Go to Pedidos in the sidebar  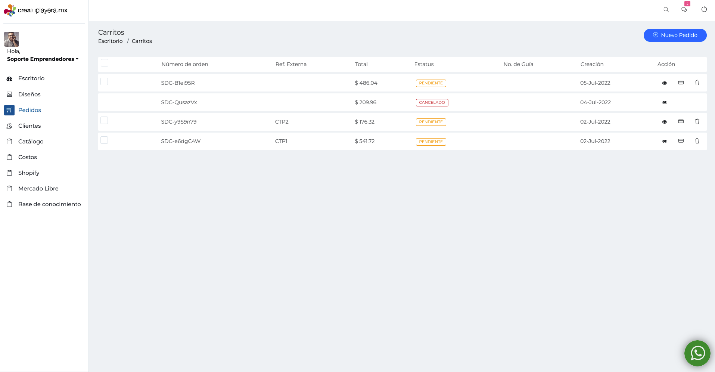tap(29, 110)
